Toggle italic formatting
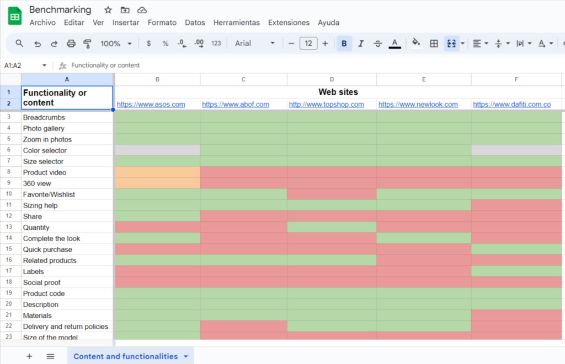This screenshot has height=364, width=565. 361,44
